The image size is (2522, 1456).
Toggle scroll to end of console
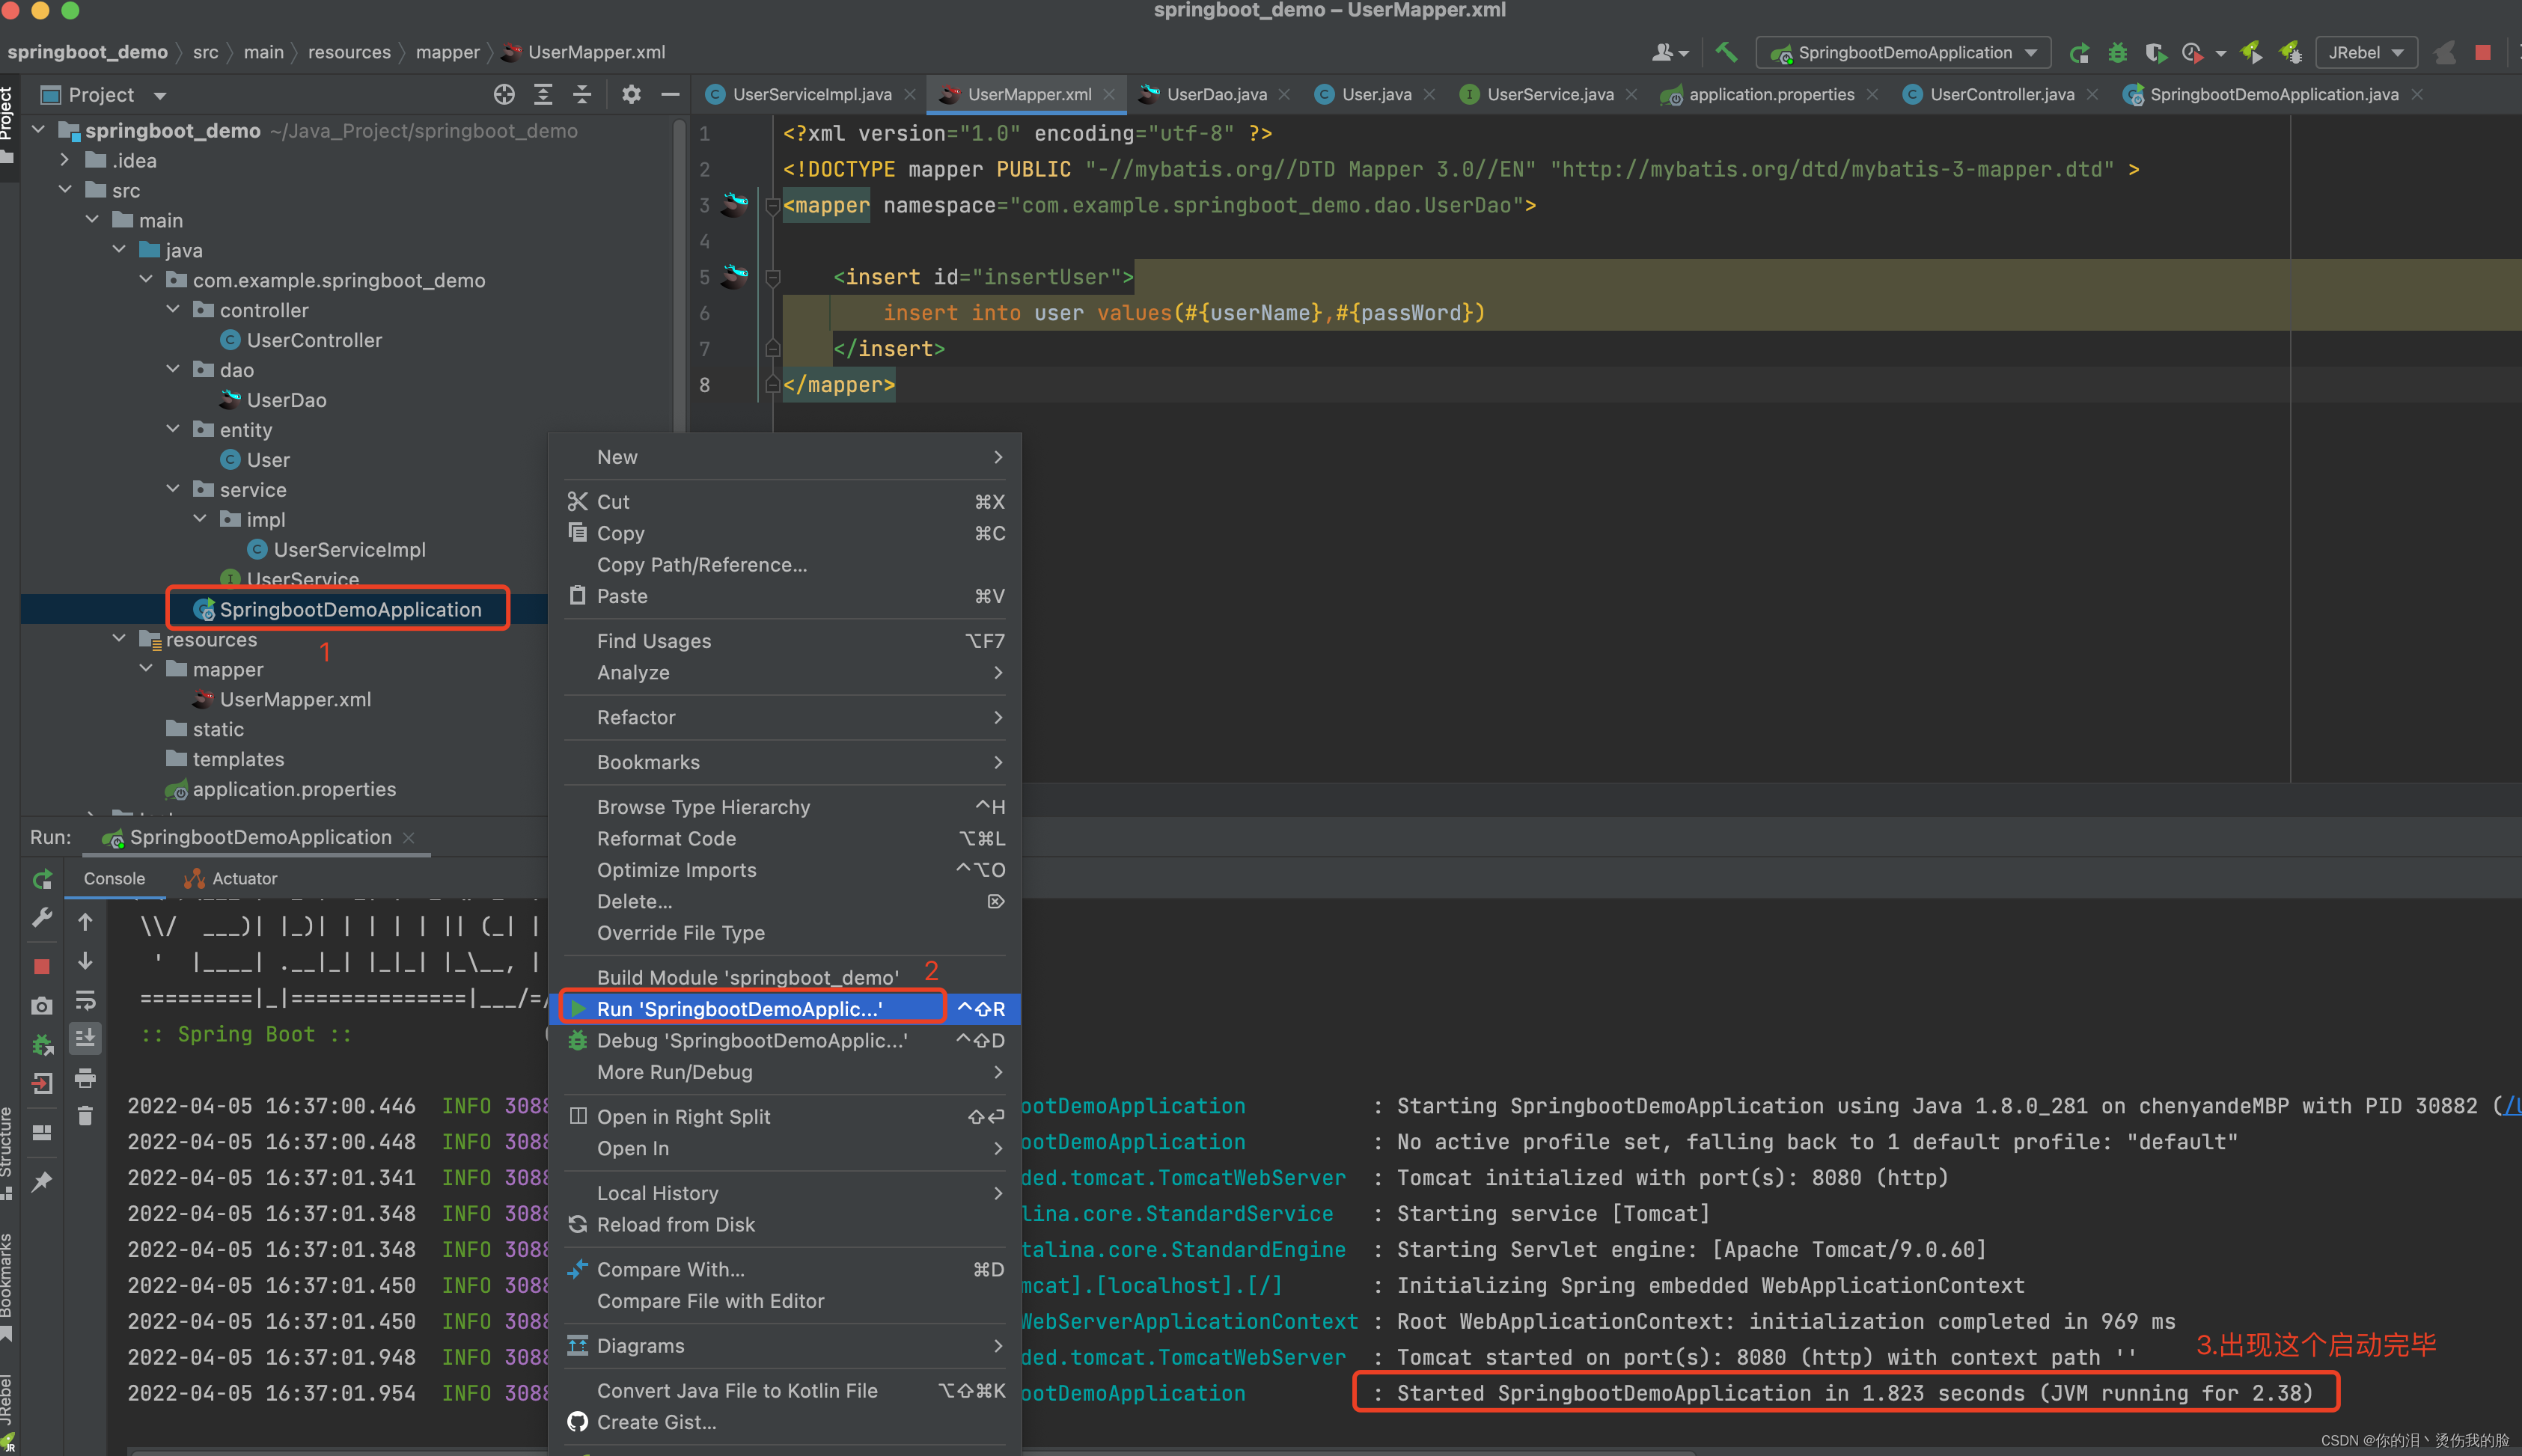pos(86,1038)
